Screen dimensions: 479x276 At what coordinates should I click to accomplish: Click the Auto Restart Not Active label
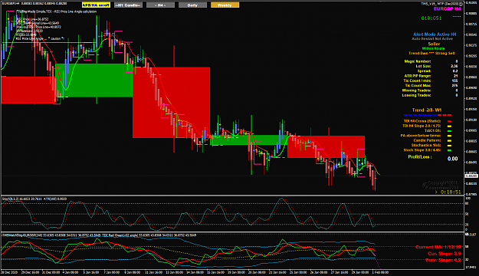click(x=432, y=39)
